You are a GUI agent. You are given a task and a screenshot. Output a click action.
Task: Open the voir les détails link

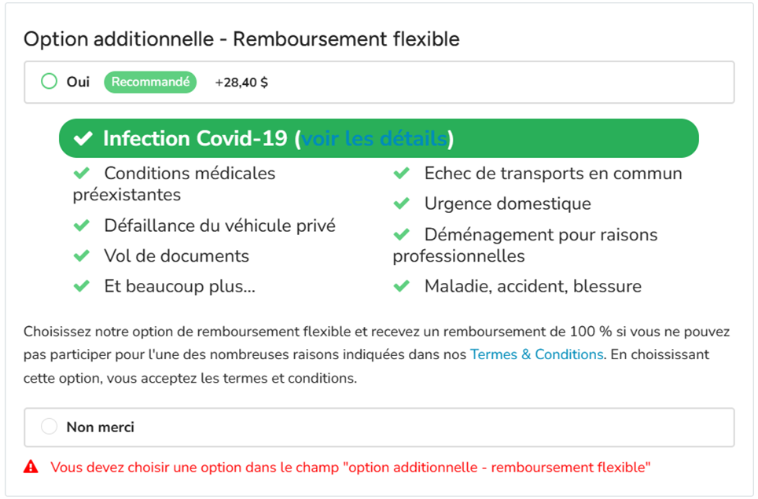click(373, 138)
